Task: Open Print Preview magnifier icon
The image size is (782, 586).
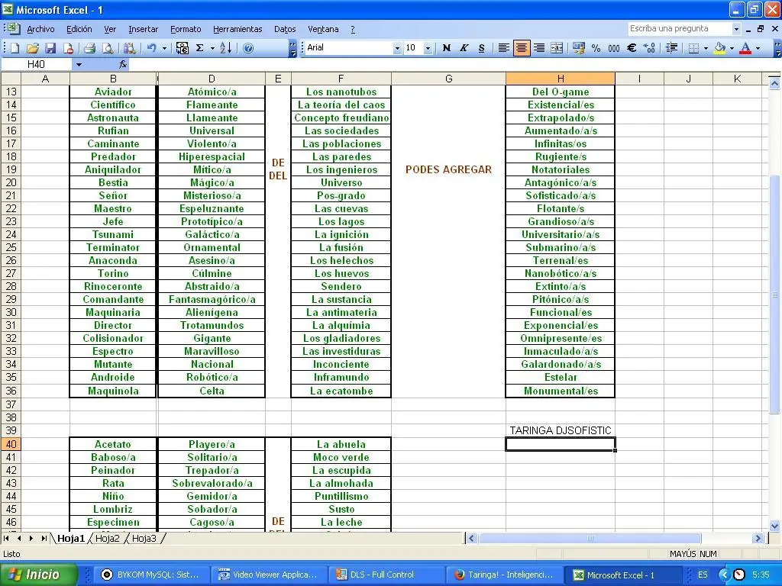Action: point(108,48)
